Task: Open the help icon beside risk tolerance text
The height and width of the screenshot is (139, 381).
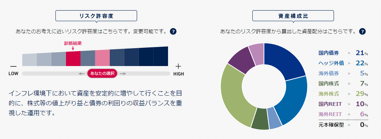Action: coord(173,31)
